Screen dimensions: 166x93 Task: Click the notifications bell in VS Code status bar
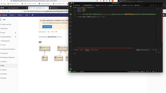point(161,72)
